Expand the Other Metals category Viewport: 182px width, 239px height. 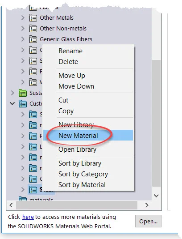click(23, 18)
